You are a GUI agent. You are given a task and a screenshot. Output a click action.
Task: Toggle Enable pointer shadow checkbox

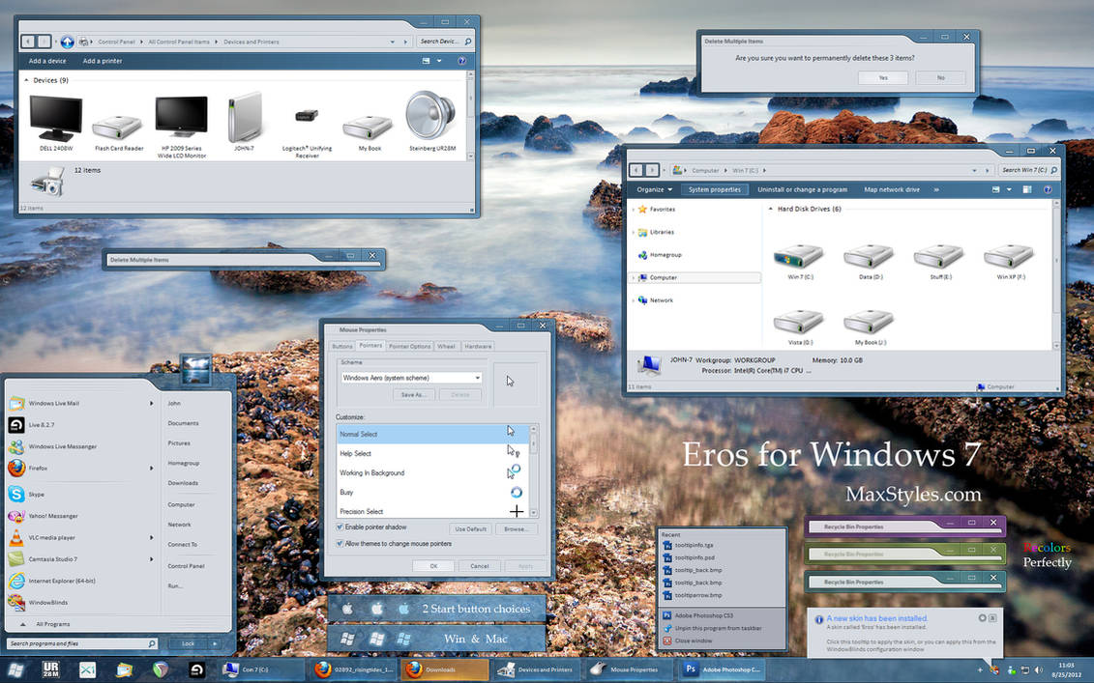point(340,526)
